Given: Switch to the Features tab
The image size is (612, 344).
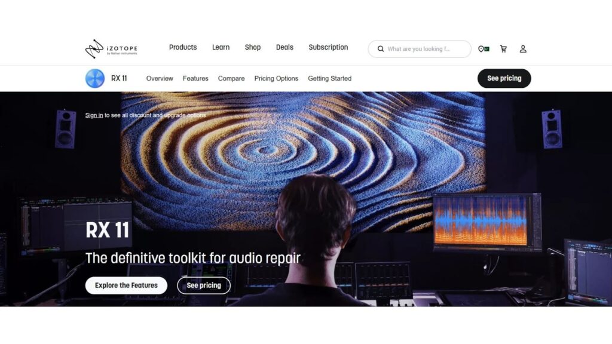Looking at the screenshot, I should [x=195, y=78].
